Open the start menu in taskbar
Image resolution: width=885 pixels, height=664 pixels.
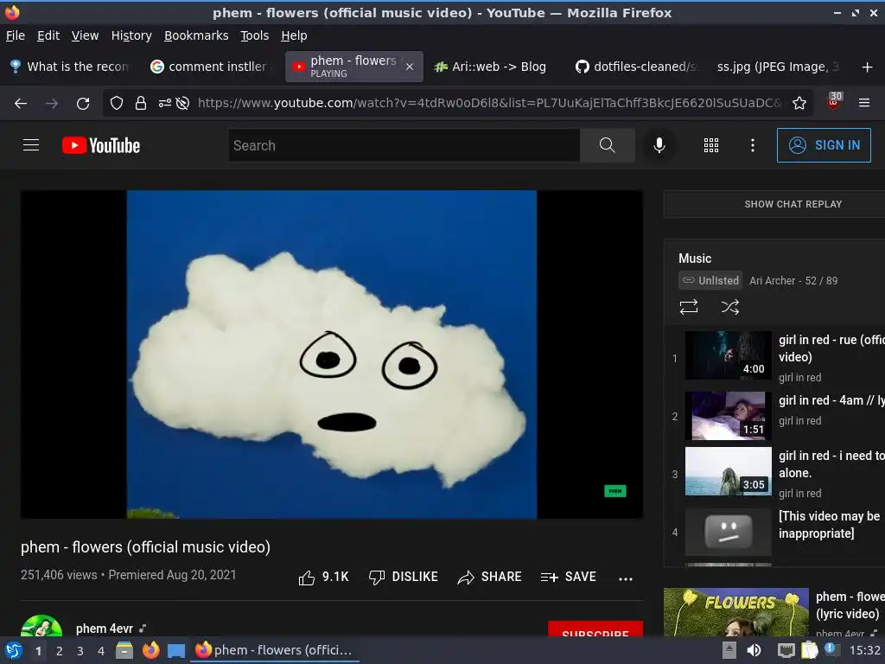click(x=14, y=650)
